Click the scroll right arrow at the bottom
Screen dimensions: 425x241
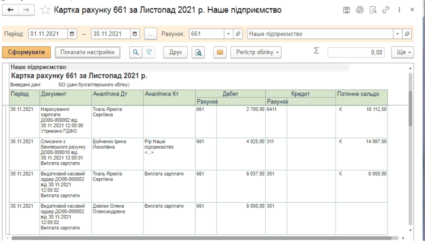tap(403, 238)
